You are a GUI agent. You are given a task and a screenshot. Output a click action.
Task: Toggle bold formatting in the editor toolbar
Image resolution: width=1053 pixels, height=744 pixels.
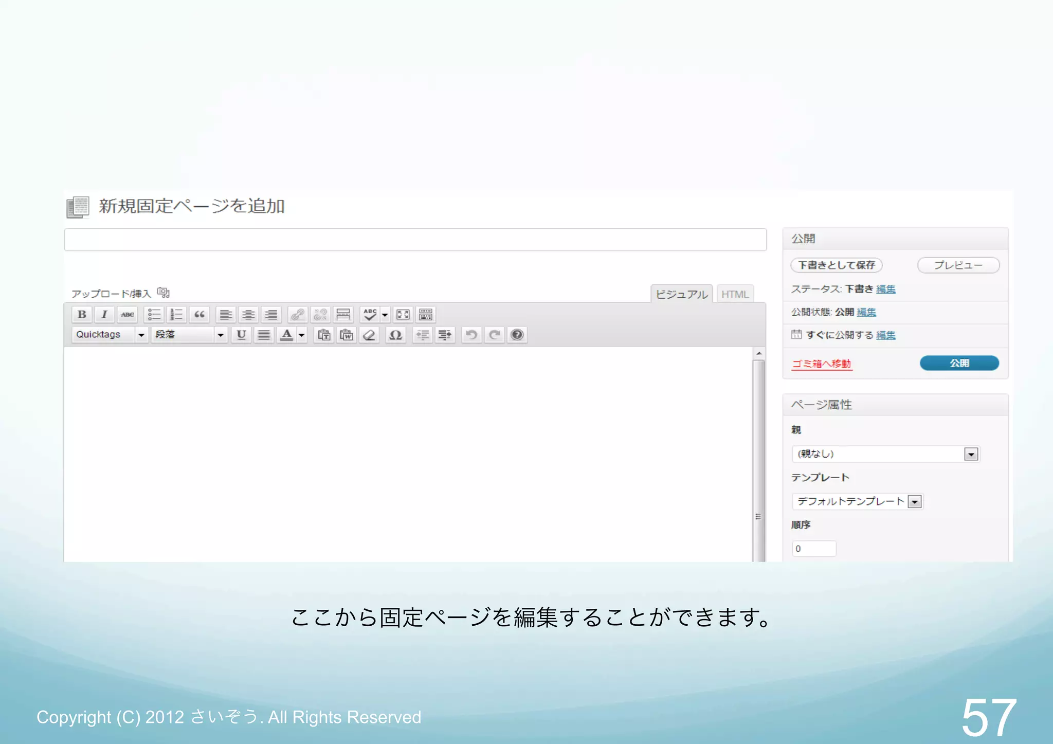(82, 314)
